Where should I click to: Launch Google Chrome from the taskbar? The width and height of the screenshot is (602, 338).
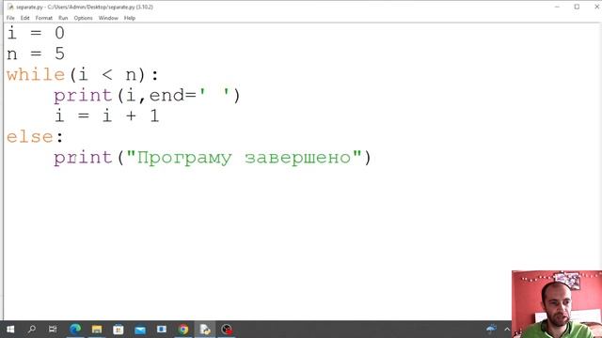(x=183, y=330)
